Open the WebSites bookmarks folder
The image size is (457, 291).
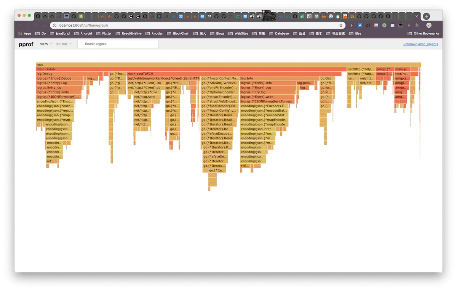click(x=238, y=34)
